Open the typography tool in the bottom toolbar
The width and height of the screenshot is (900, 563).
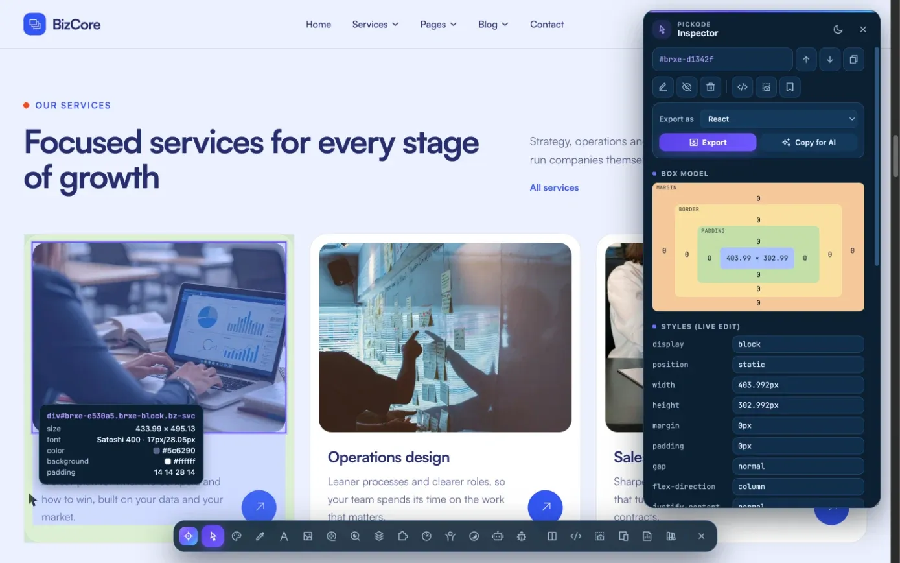click(x=284, y=536)
